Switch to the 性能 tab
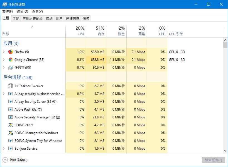This screenshot has width=228, height=167. tap(16, 18)
